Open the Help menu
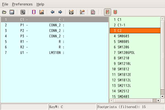 (40, 4)
